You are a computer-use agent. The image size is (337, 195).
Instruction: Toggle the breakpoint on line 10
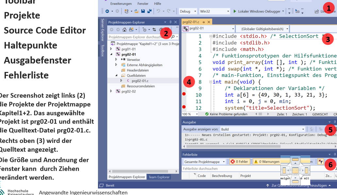click(x=184, y=94)
